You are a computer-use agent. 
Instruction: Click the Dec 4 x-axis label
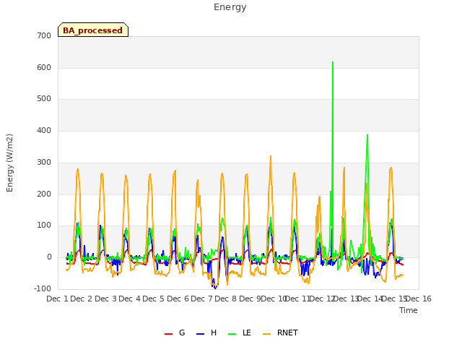[x=130, y=299]
